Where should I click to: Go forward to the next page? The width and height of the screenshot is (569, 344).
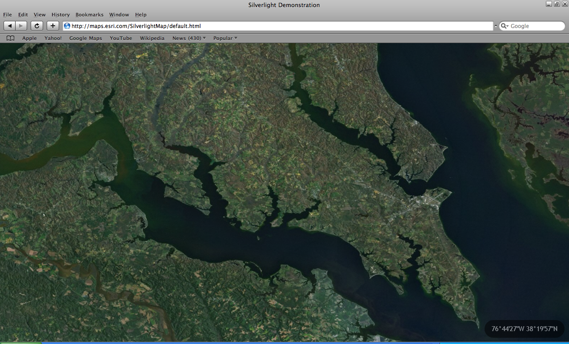coord(21,26)
